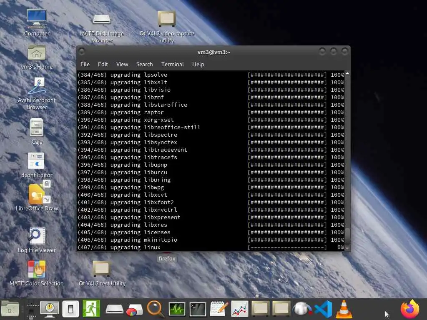Click the green running-man log out dock icon
The height and width of the screenshot is (320, 427).
(x=91, y=309)
